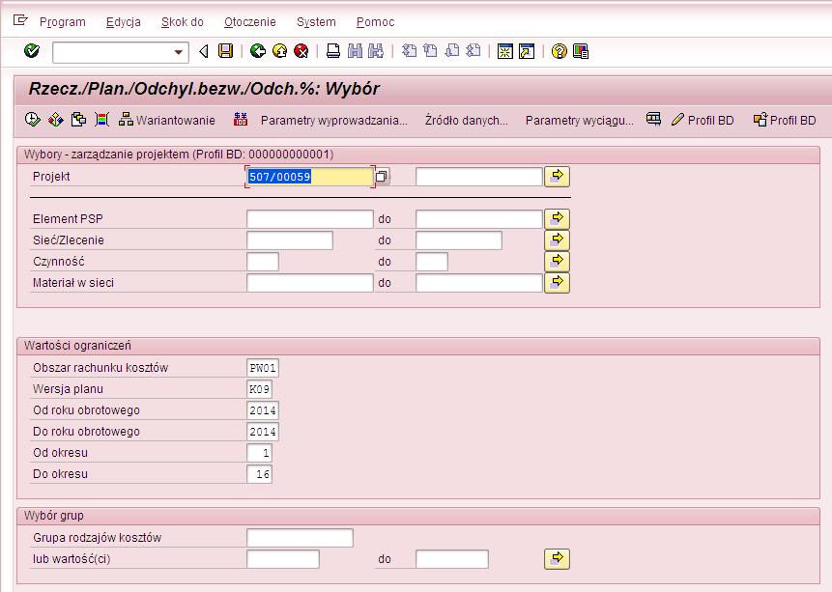This screenshot has height=592, width=832.
Task: Click the Do okresu field showing 16
Action: point(260,474)
